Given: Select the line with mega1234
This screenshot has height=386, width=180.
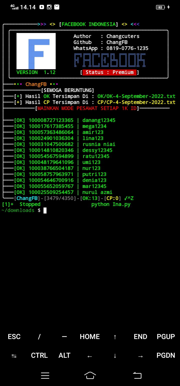Looking at the screenshot, I should point(60,126).
